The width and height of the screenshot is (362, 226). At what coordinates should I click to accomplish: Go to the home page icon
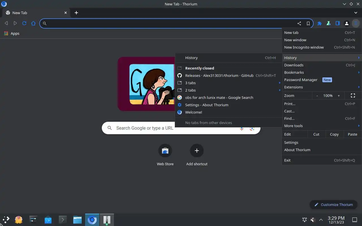pyautogui.click(x=33, y=23)
